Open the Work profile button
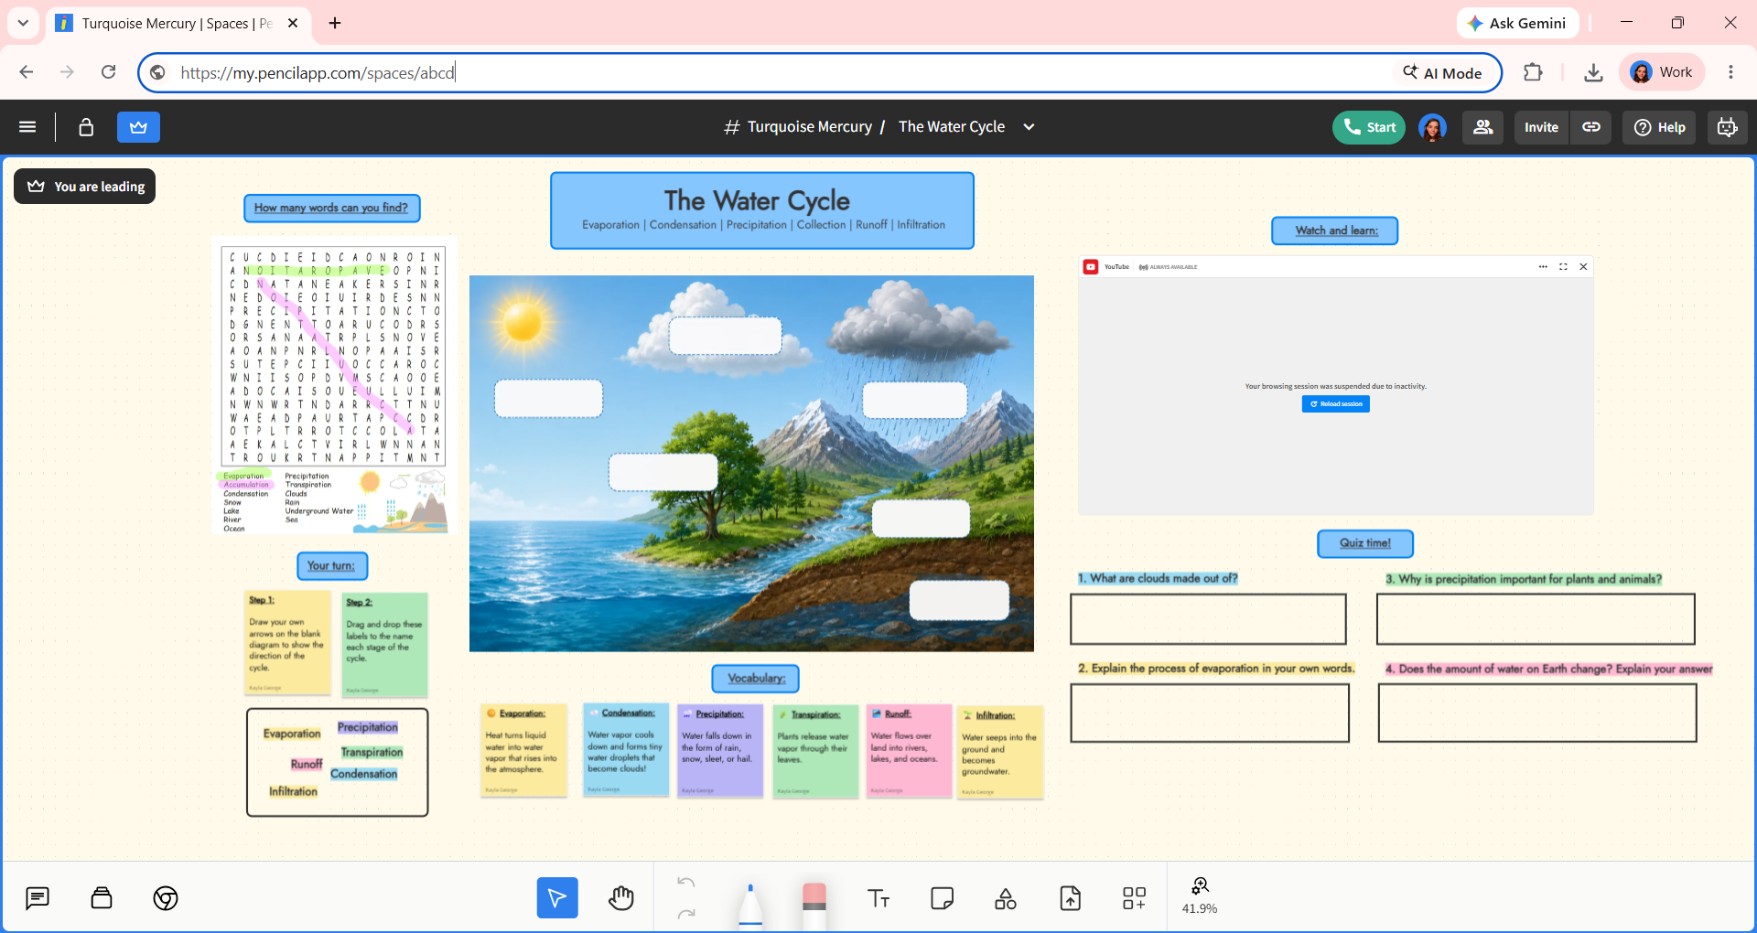The height and width of the screenshot is (933, 1757). pyautogui.click(x=1662, y=72)
